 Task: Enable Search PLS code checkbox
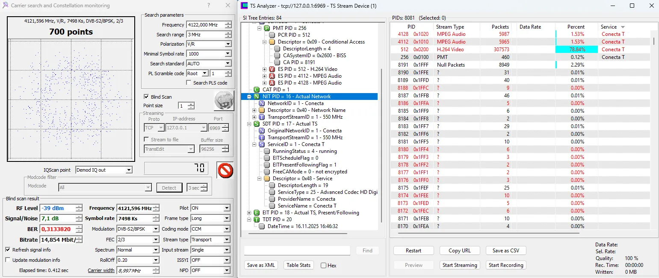point(189,83)
